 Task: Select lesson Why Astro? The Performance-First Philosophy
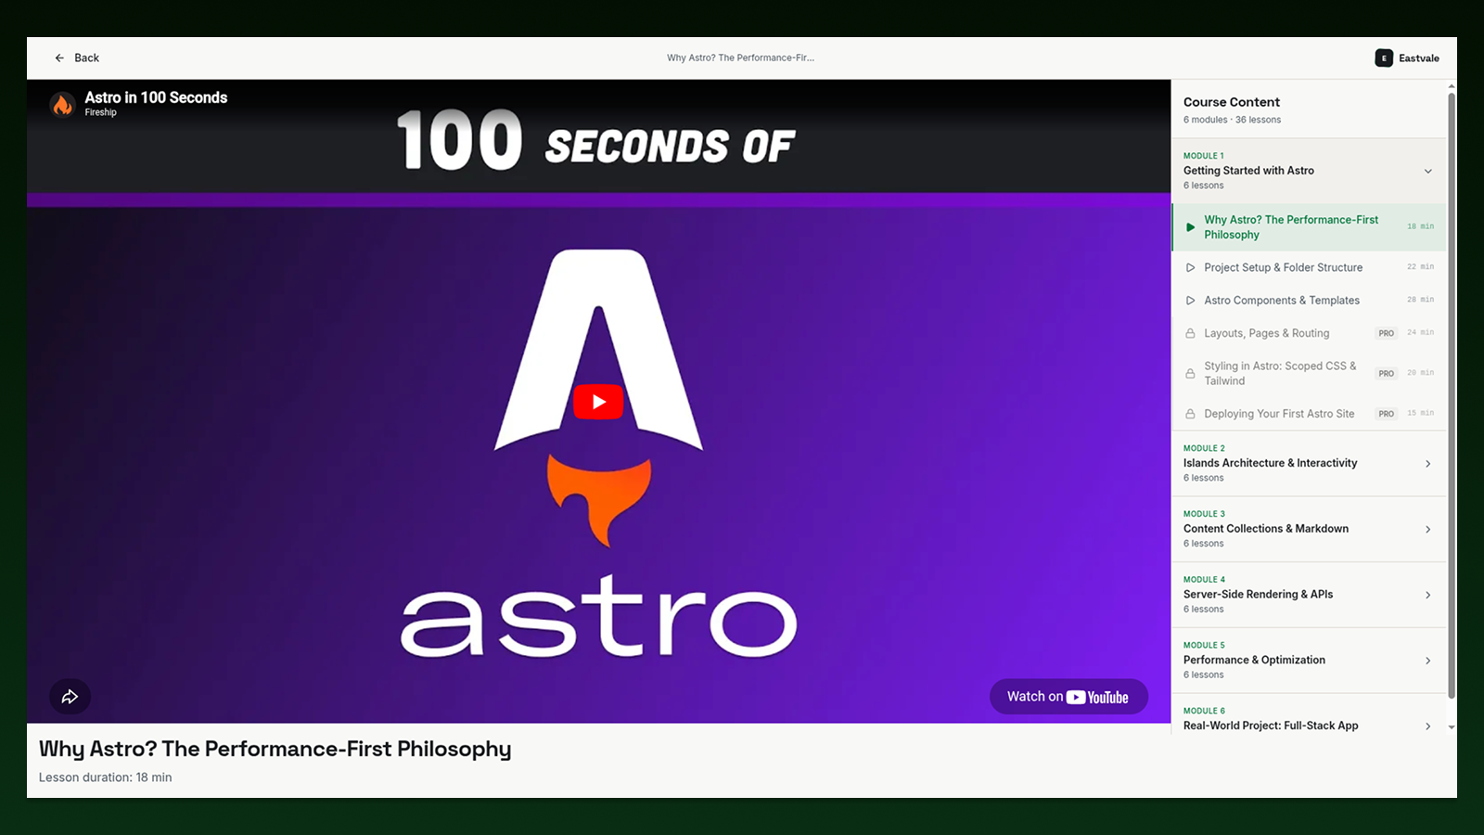point(1309,227)
